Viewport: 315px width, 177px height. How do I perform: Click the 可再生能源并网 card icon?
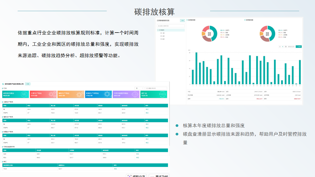135,94
